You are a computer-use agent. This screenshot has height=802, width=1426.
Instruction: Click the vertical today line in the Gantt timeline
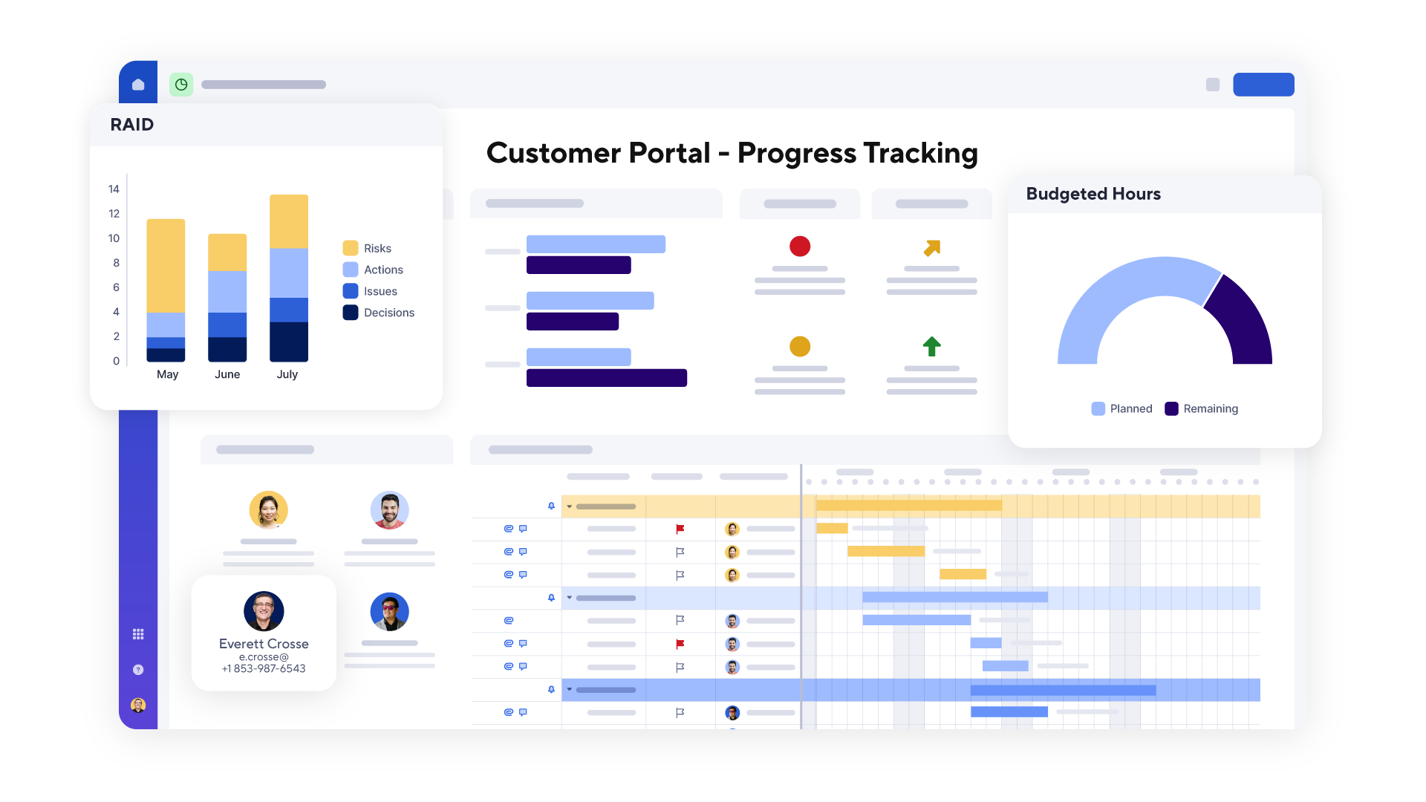tap(801, 596)
